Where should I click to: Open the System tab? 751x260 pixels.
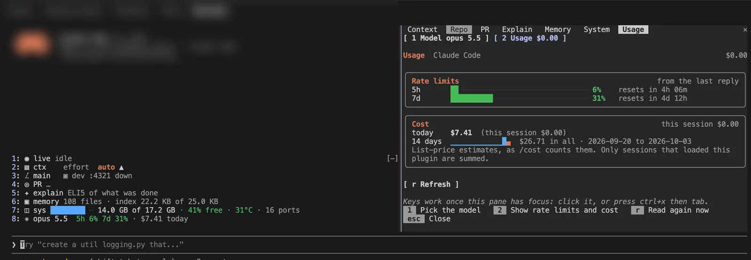point(597,30)
